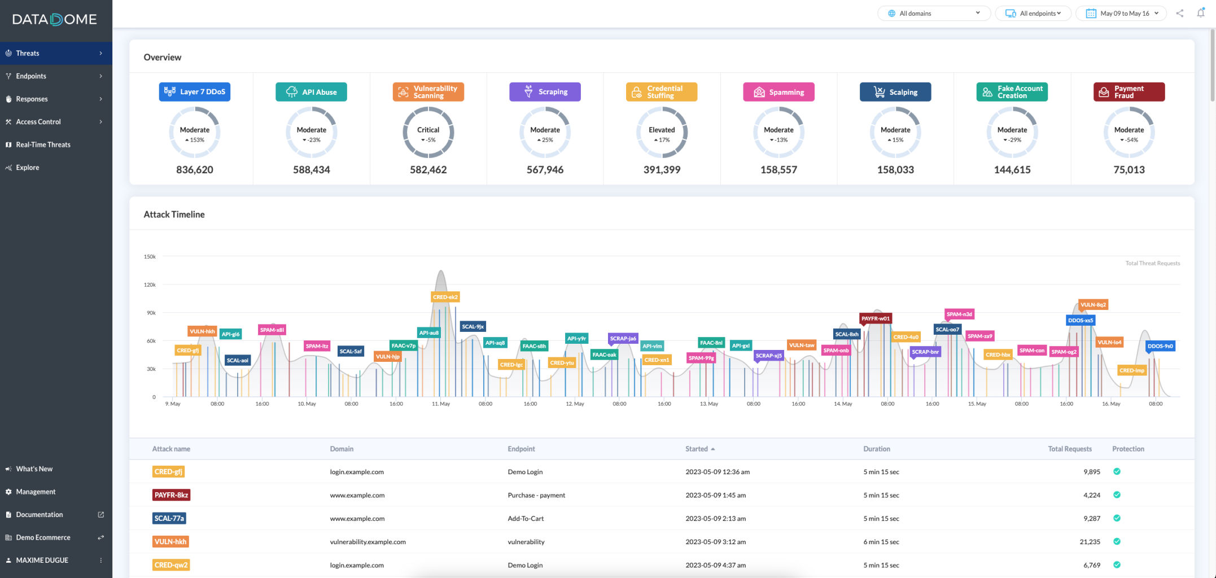
Task: Open external link icon beside Documentation
Action: 101,515
